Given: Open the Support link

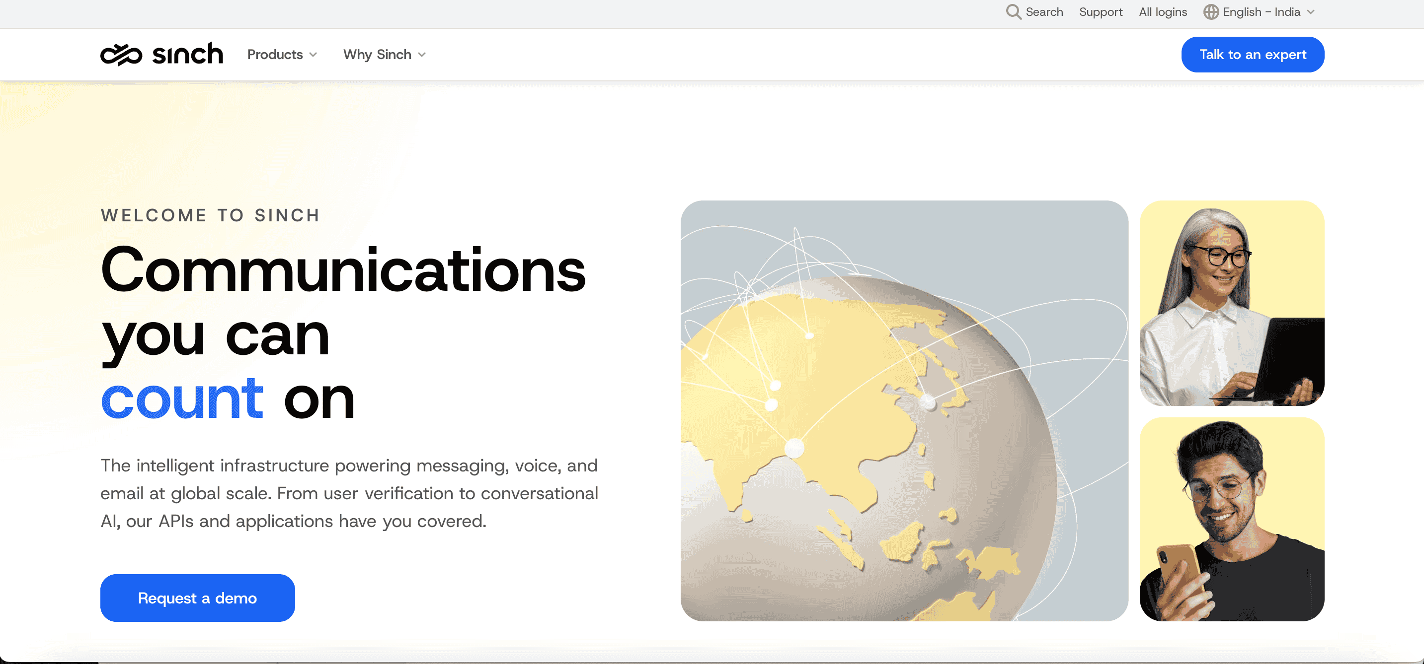Looking at the screenshot, I should click(1101, 12).
